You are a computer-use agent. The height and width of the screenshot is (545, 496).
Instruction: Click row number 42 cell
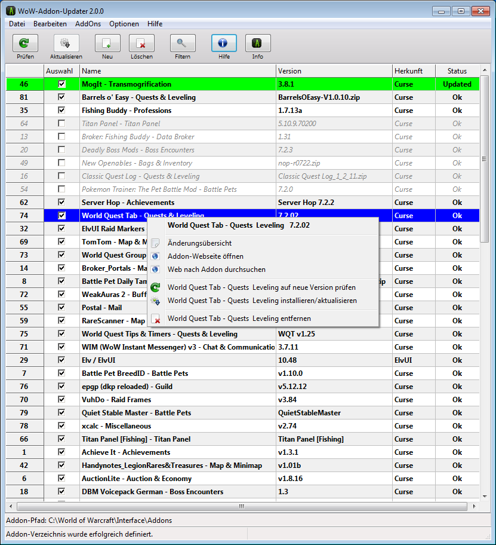pos(24,466)
